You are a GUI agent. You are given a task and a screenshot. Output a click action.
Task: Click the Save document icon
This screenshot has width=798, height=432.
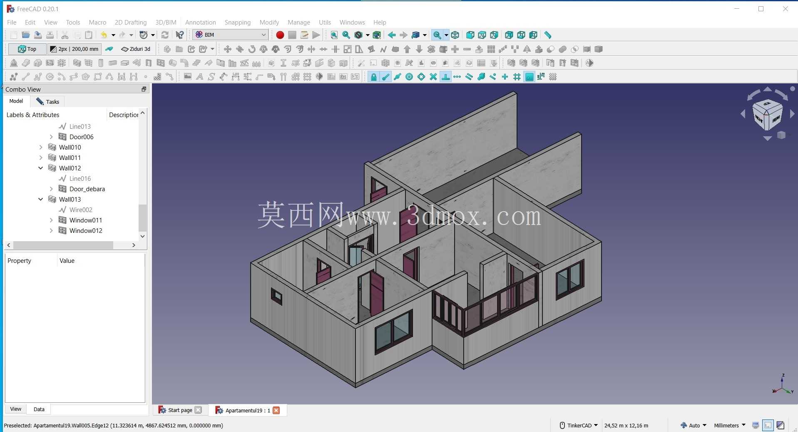(38, 35)
